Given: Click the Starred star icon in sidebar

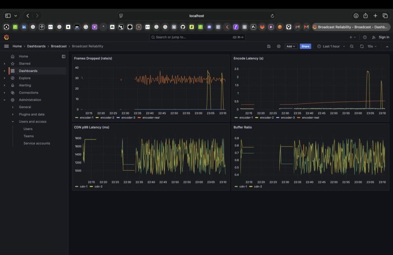Looking at the screenshot, I should 13,64.
